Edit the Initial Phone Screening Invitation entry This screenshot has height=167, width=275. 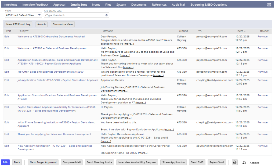click(x=7, y=122)
